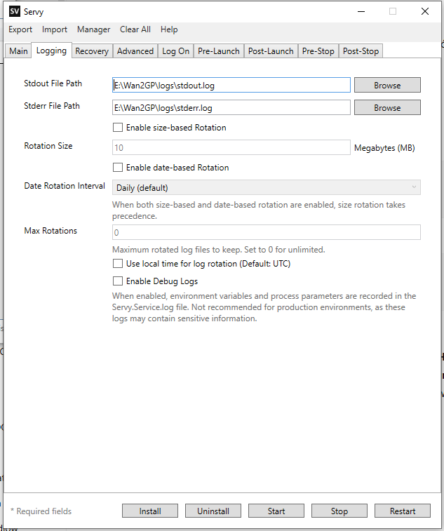444x531 pixels.
Task: Select the Post-Stop tab
Action: click(361, 51)
